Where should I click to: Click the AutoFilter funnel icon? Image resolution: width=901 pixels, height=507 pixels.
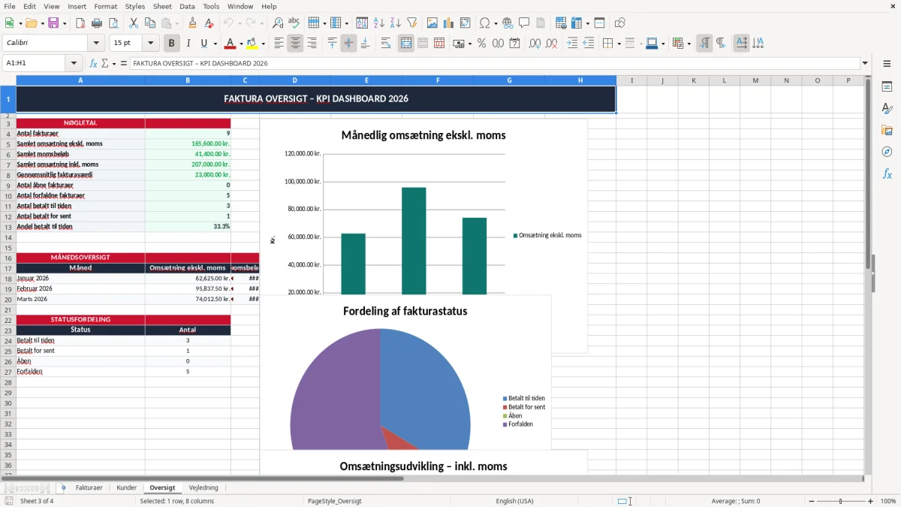[x=412, y=23]
